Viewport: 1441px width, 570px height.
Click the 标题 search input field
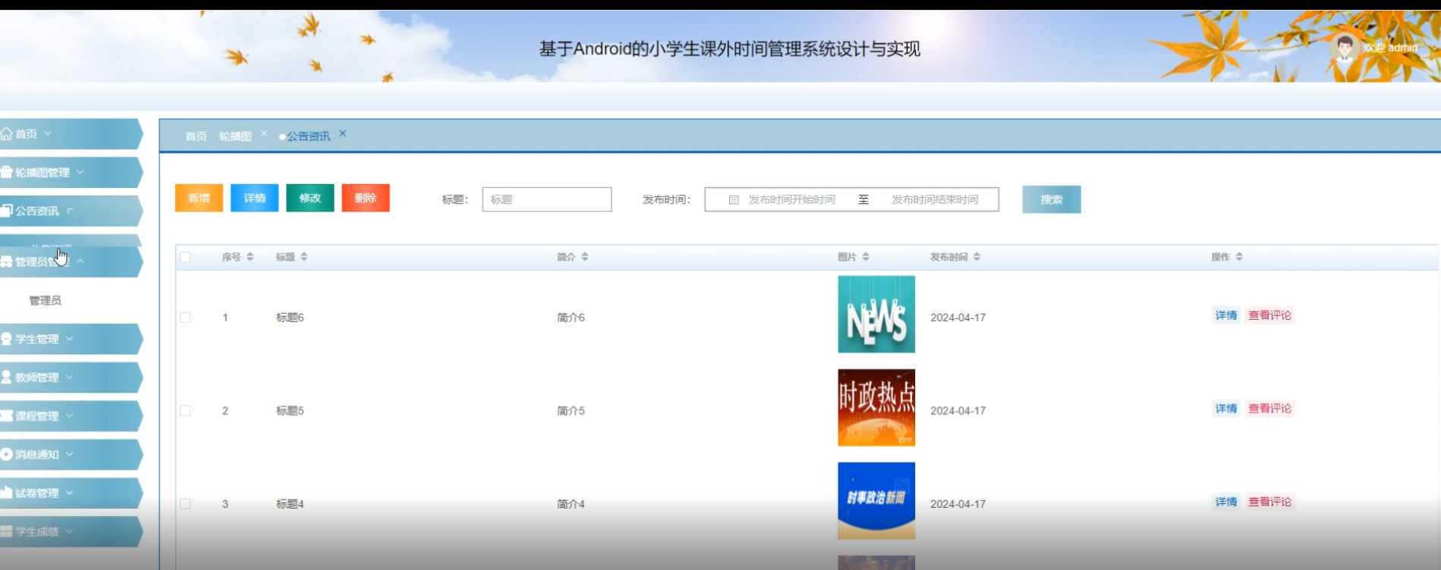[x=546, y=199]
